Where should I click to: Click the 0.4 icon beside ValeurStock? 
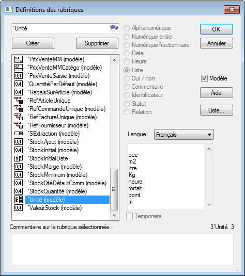click(x=19, y=208)
